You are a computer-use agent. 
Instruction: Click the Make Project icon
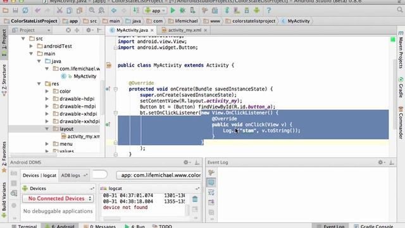[136, 11]
